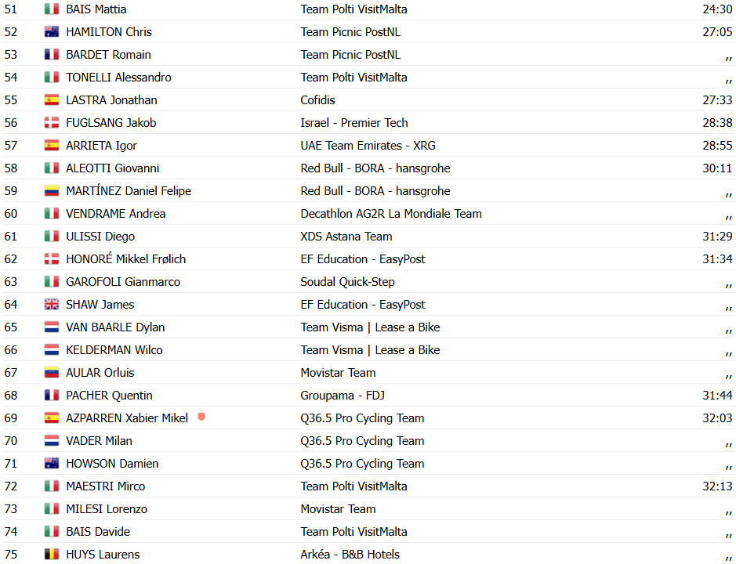736x564 pixels.
Task: Open Soudal Quick-Step team link
Action: click(x=347, y=281)
